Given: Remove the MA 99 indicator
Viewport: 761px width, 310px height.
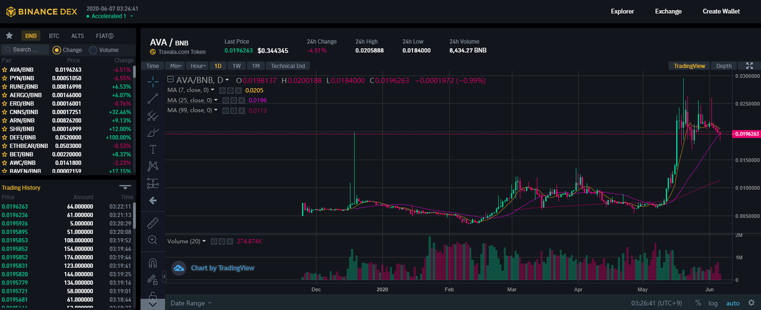Looking at the screenshot, I should 242,110.
